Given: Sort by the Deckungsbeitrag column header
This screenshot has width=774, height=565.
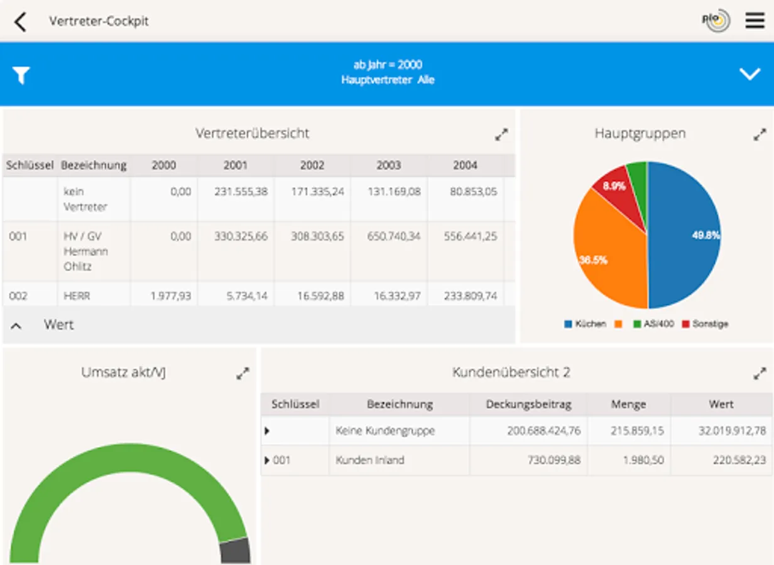Looking at the screenshot, I should click(531, 404).
